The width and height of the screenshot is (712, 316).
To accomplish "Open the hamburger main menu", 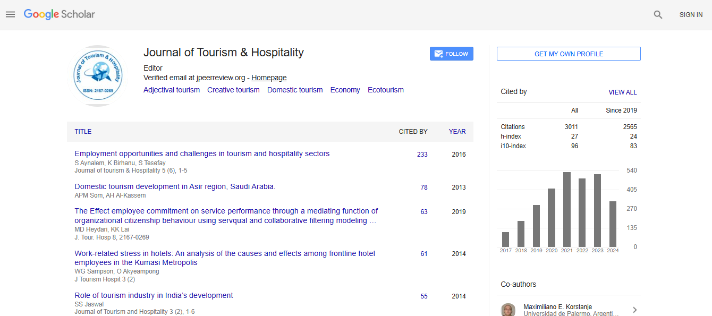I will click(10, 14).
